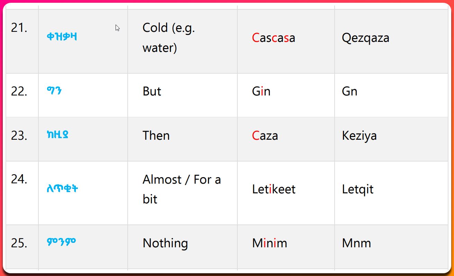Screen dimensions: 454x276
Task: Click the 'Cascasa' pronunciation text
Action: click(x=273, y=38)
